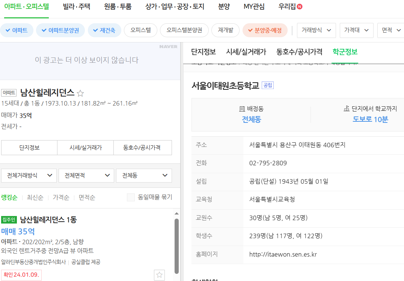Sort listings by 가격순
The width and height of the screenshot is (404, 281).
(61, 198)
